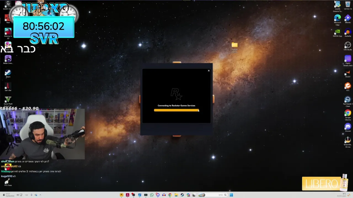Open Chrome from the taskbar
Viewport: 353px width, 198px height.
[170, 195]
